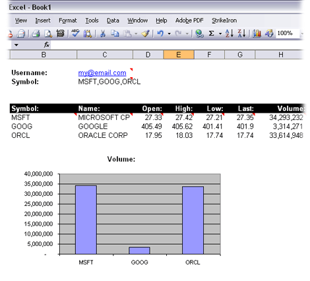Open the View menu
The width and height of the screenshot is (310, 281).
tap(21, 20)
